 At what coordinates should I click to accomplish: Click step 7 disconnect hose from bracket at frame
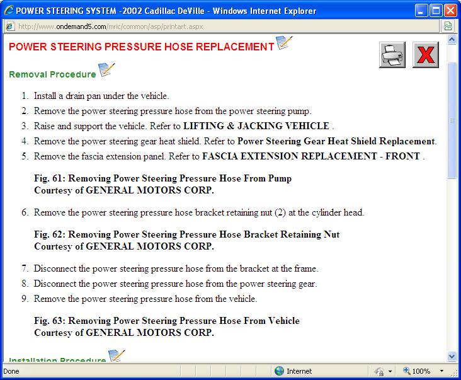coord(176,268)
